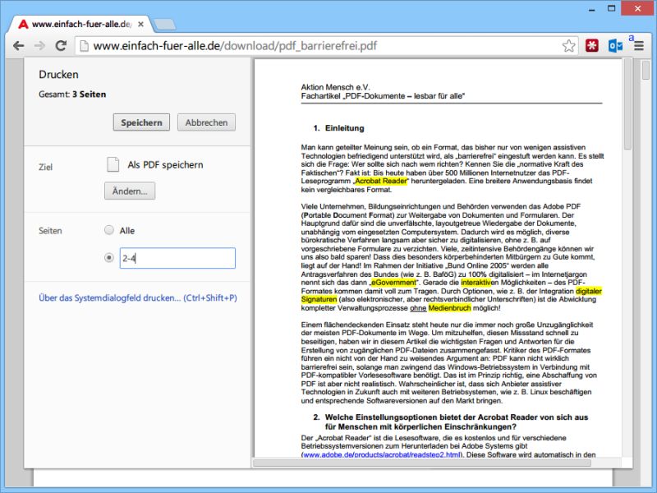Click the 'Gesamt: 3 Seiten' text
The width and height of the screenshot is (657, 493).
pyautogui.click(x=72, y=94)
